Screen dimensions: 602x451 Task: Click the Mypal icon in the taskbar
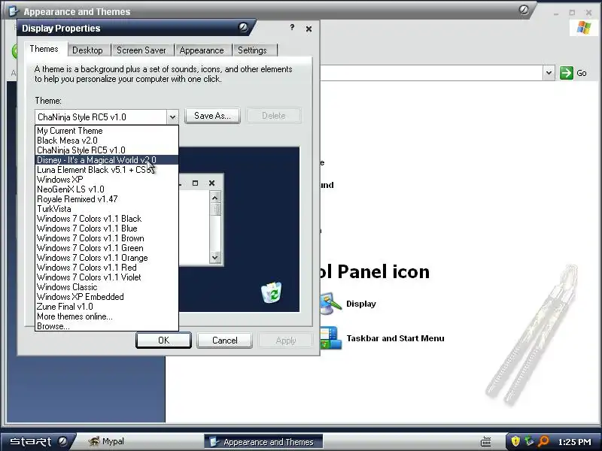pyautogui.click(x=93, y=441)
